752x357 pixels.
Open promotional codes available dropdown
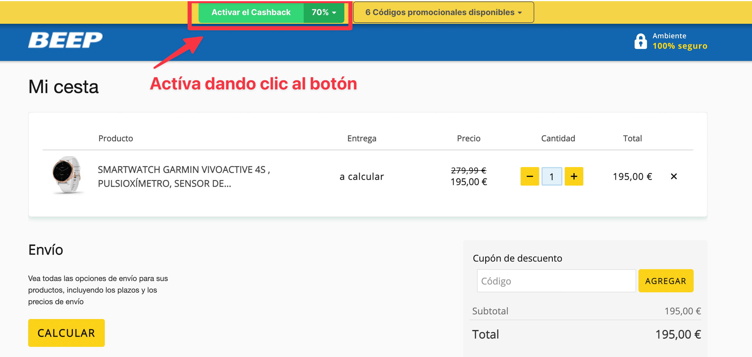443,12
